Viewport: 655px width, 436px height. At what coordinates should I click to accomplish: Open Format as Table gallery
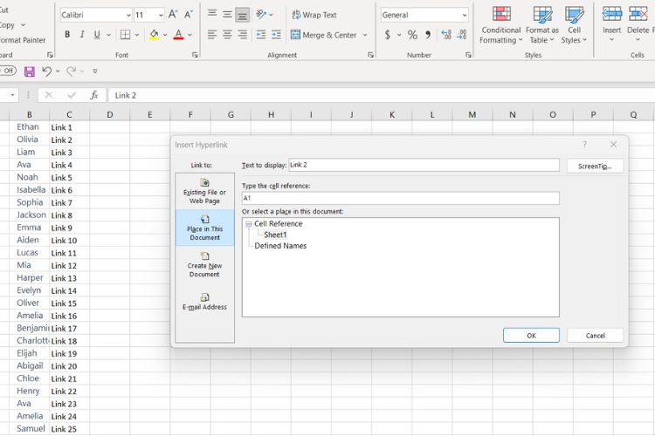point(541,25)
